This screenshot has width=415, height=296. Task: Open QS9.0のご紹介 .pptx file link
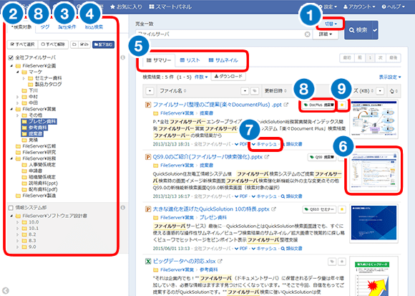click(207, 157)
